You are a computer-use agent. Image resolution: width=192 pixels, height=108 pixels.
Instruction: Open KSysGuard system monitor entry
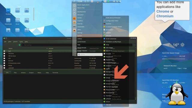coord(109,57)
